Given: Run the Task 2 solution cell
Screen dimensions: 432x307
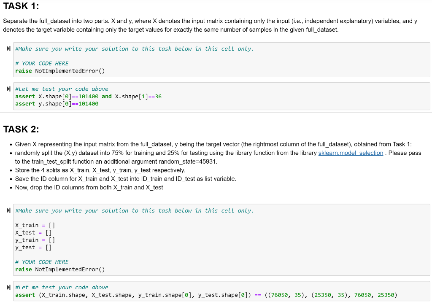Looking at the screenshot, I should click(x=8, y=210).
